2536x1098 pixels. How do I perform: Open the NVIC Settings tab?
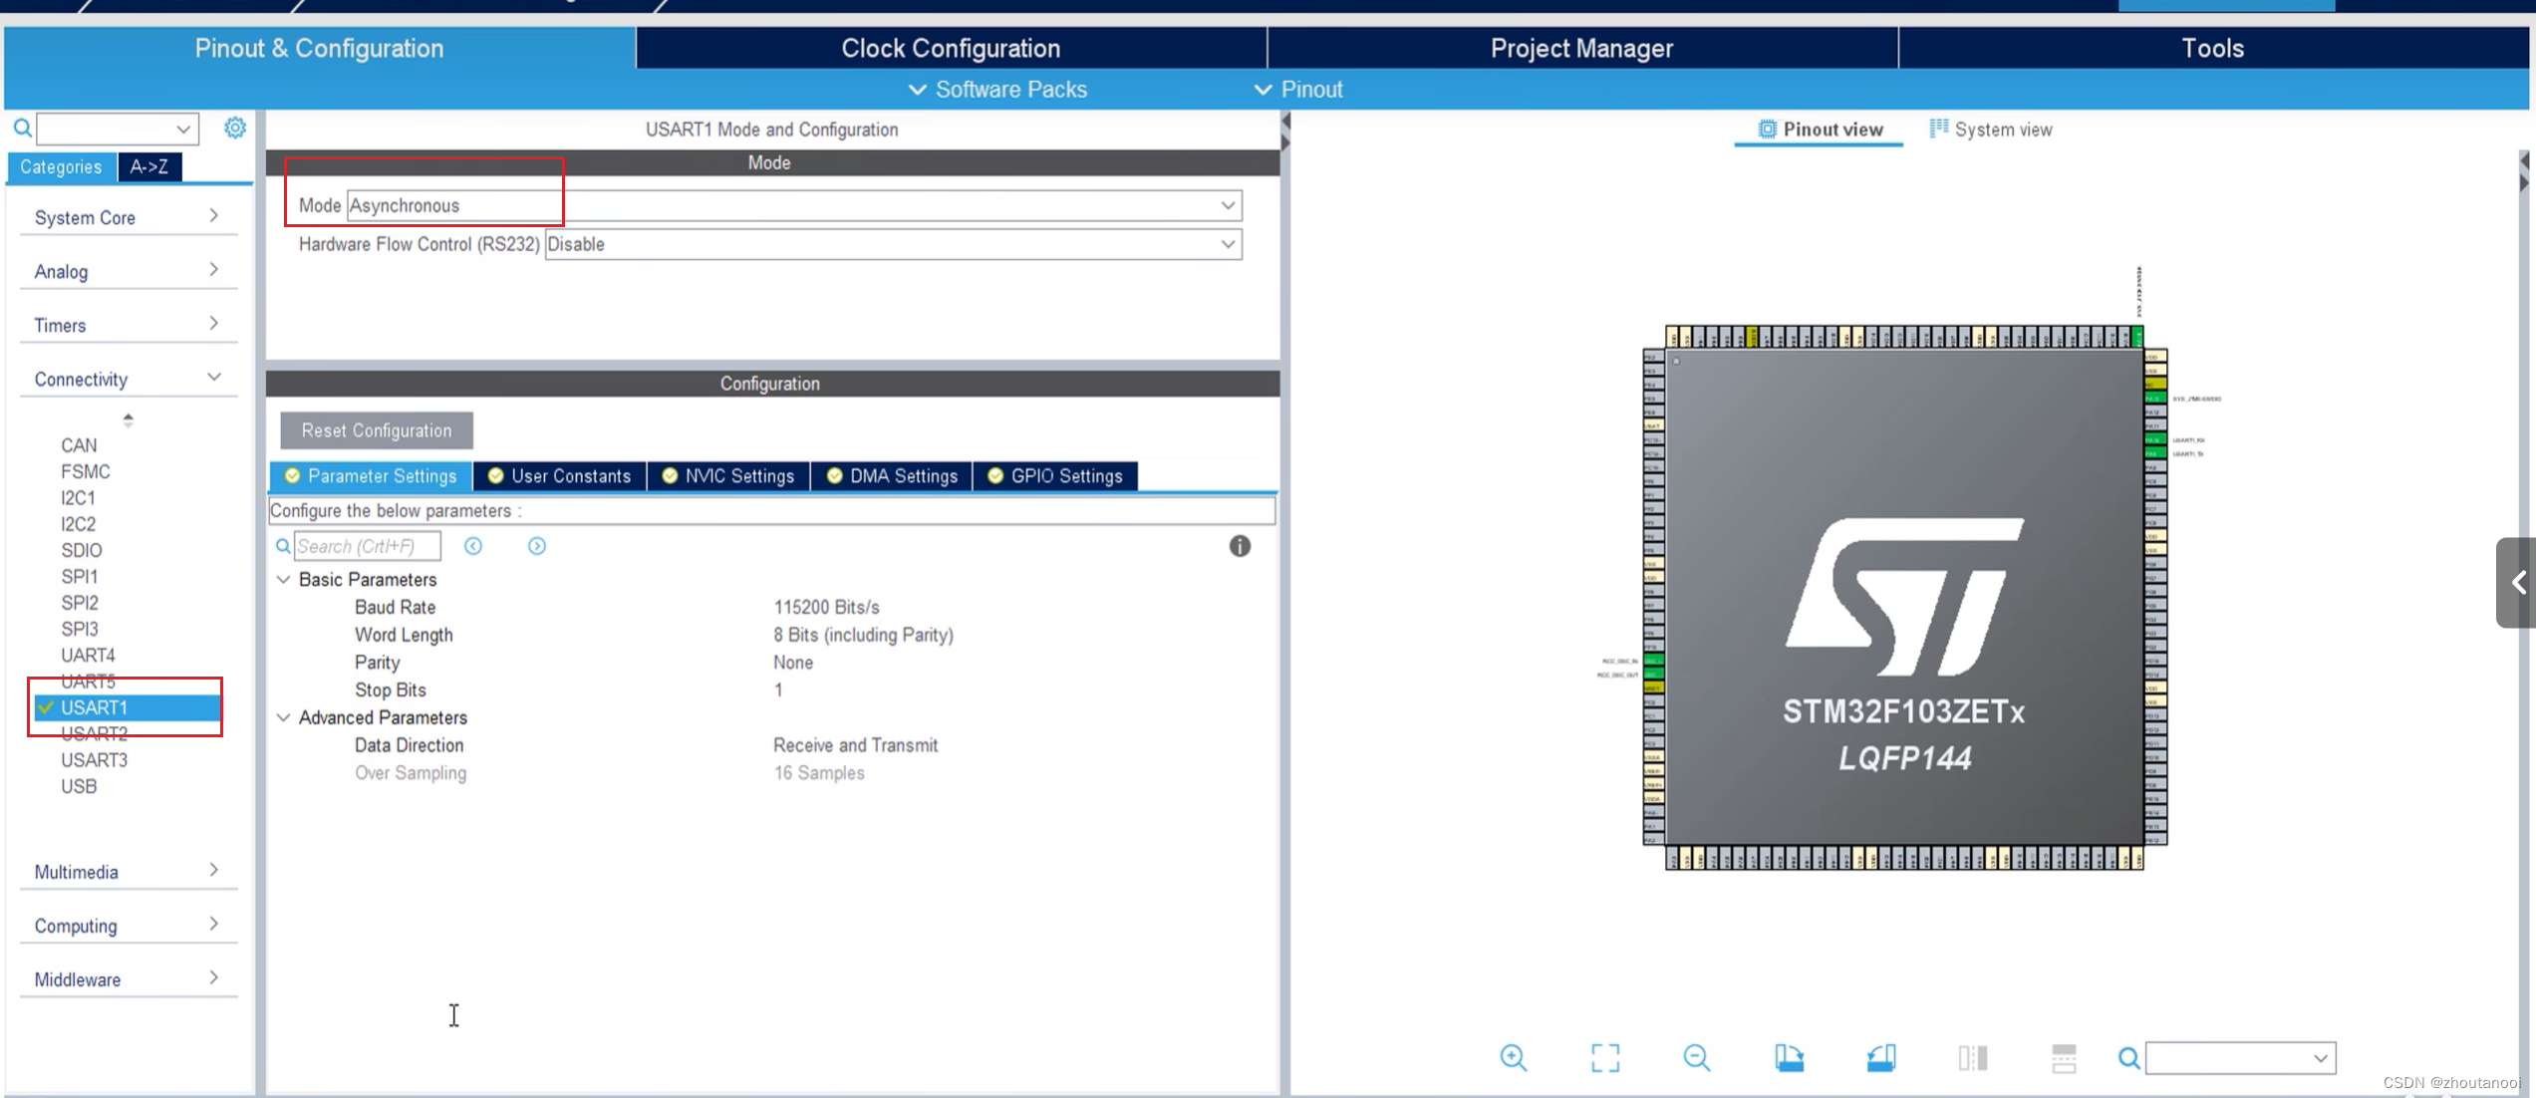(x=728, y=476)
